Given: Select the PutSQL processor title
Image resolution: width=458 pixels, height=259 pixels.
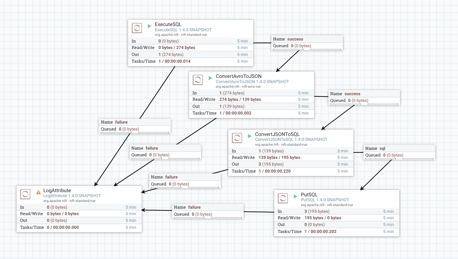Looking at the screenshot, I should coord(309,195).
